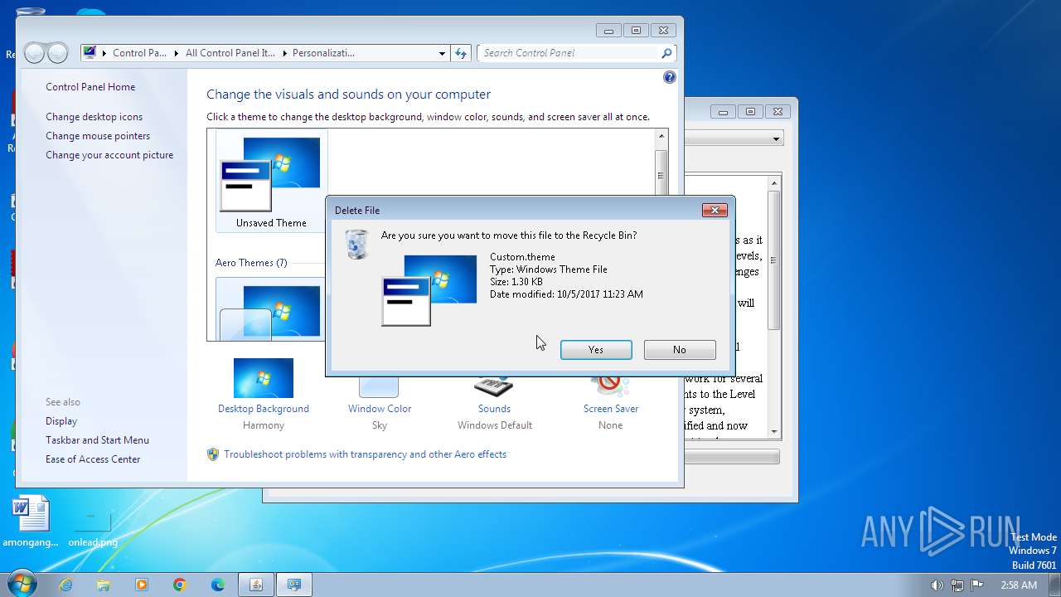Select the onlead.png desktop file
The image size is (1061, 597).
pos(93,526)
